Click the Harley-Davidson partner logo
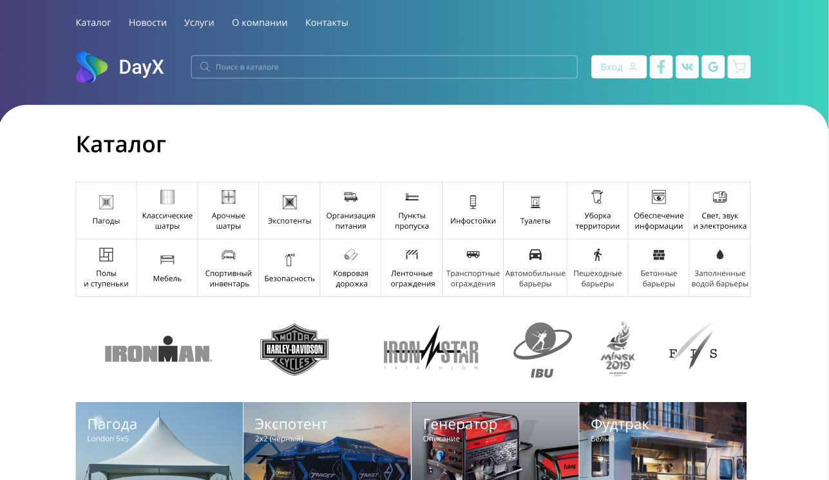The image size is (829, 480). pos(294,349)
